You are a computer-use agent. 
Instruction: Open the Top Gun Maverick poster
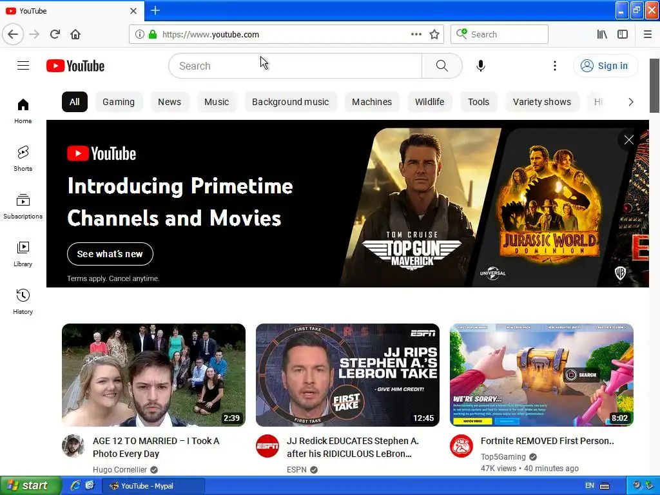421,206
